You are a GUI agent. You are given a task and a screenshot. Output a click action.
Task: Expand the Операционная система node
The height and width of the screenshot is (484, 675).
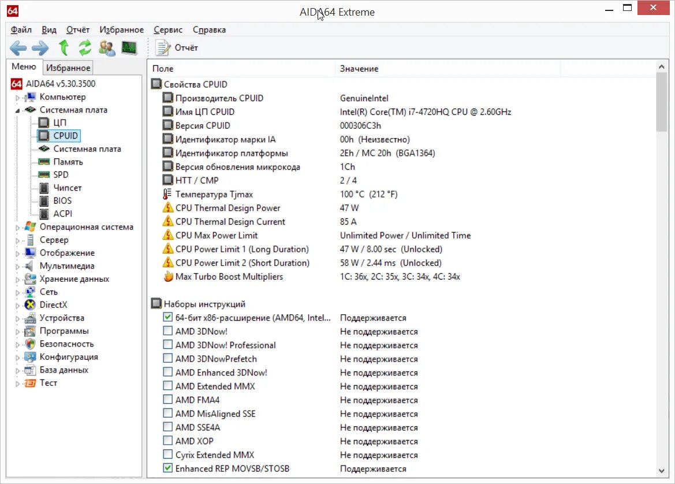[x=18, y=228]
